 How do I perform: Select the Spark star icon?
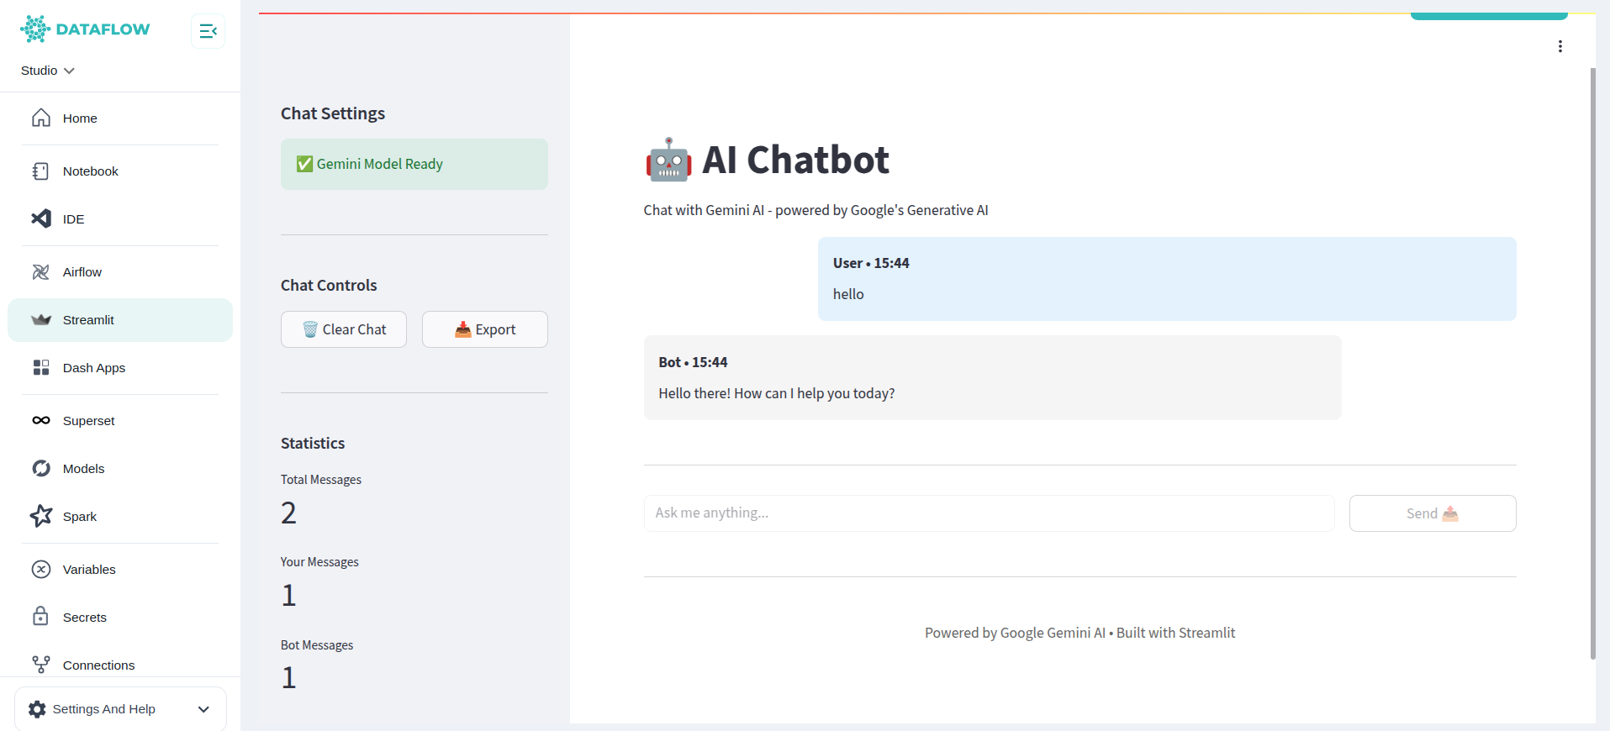[x=41, y=516]
